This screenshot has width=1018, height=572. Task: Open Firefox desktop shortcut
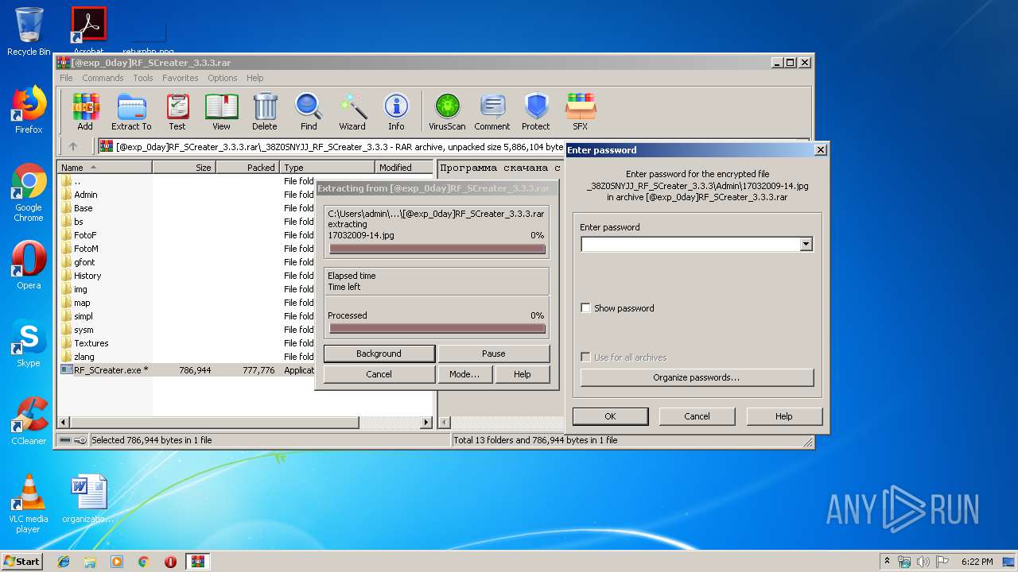tap(29, 110)
